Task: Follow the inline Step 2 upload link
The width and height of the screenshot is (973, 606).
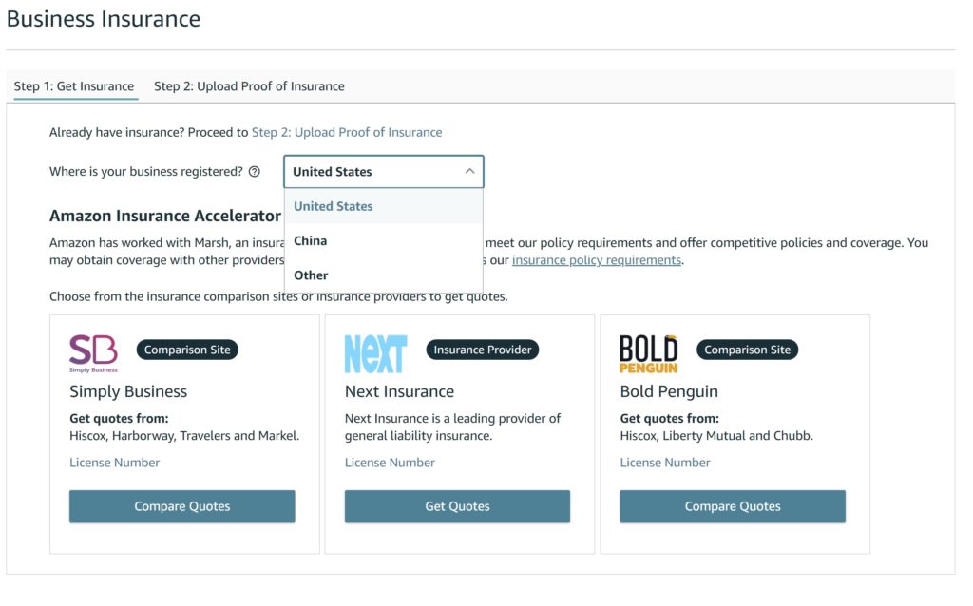Action: click(x=347, y=132)
